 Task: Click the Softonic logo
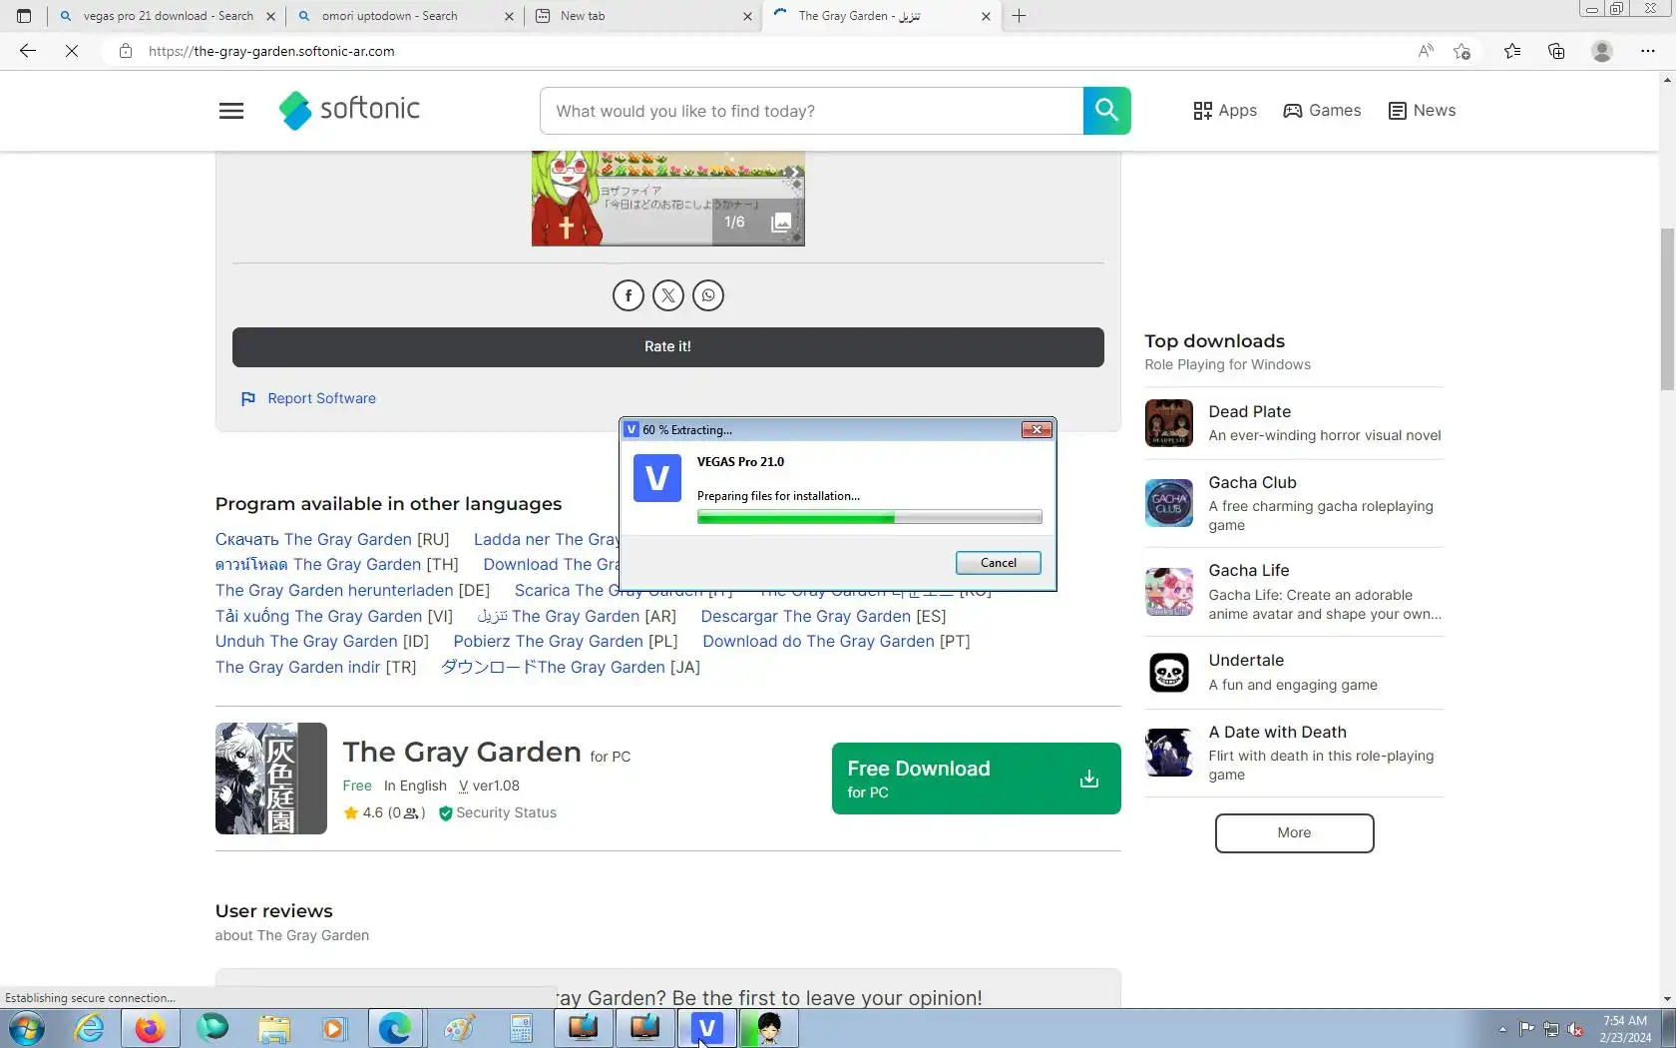tap(349, 110)
